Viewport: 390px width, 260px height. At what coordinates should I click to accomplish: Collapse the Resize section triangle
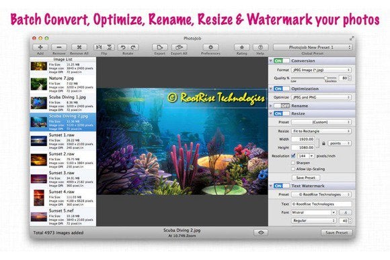coord(271,113)
